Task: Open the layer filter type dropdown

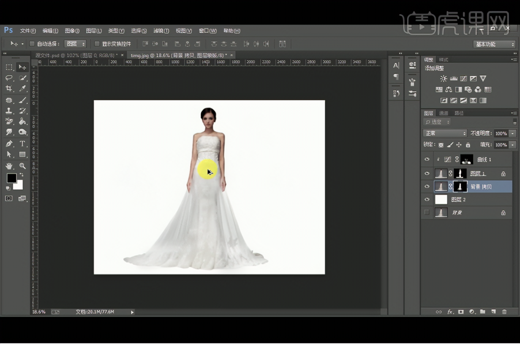Action: 437,122
